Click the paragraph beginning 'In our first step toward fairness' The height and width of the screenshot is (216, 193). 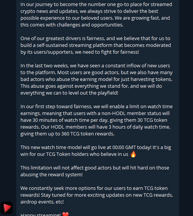tap(96, 120)
